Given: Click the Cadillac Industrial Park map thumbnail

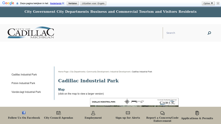Looking at the screenshot, I should click(134, 102).
